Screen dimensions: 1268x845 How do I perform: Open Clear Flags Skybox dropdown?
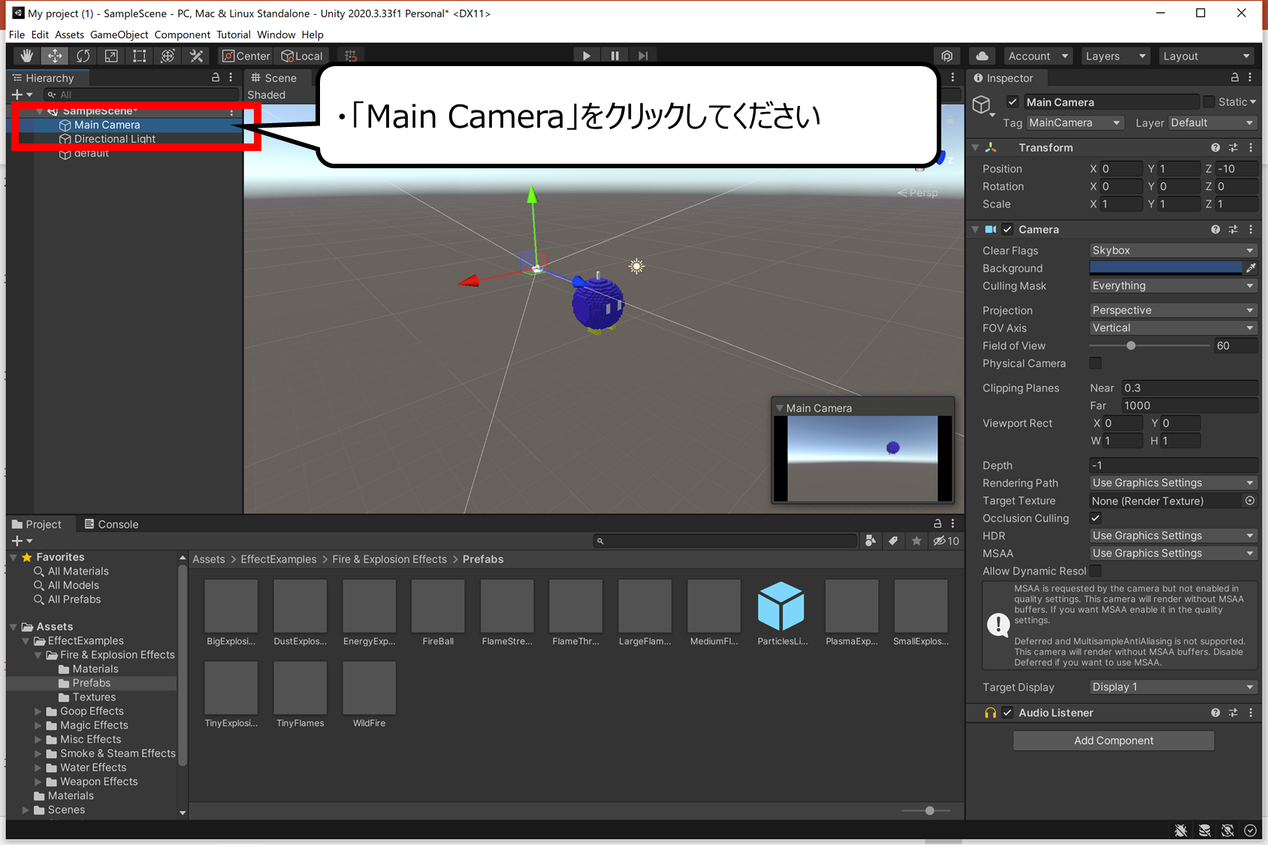(1173, 250)
